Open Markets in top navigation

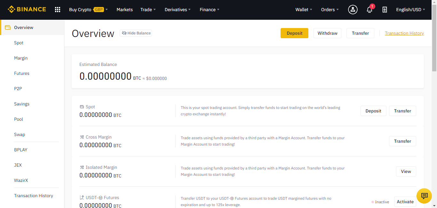125,10
